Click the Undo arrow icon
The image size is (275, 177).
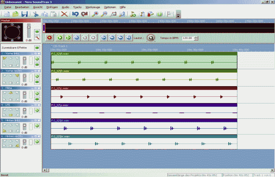pos(75,15)
